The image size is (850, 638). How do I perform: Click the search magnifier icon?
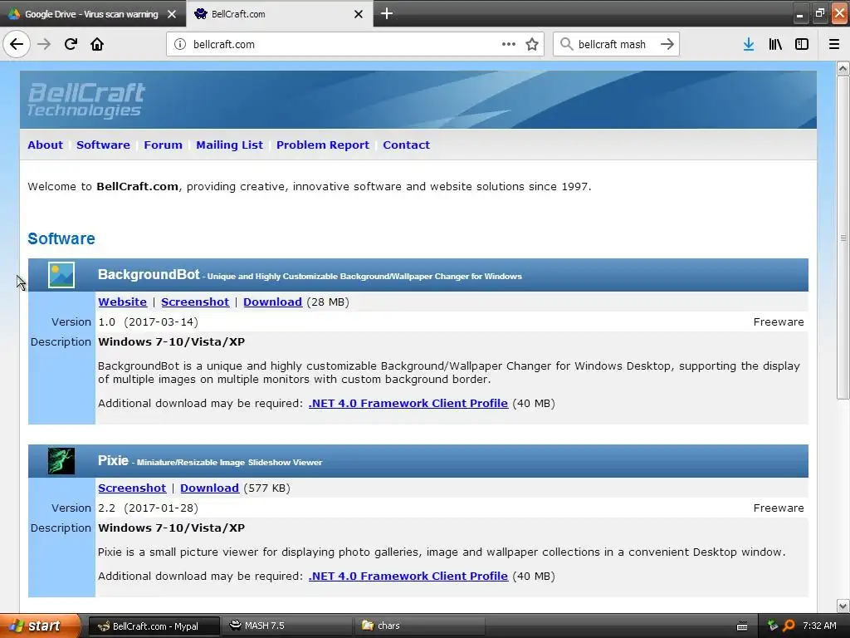[x=566, y=44]
